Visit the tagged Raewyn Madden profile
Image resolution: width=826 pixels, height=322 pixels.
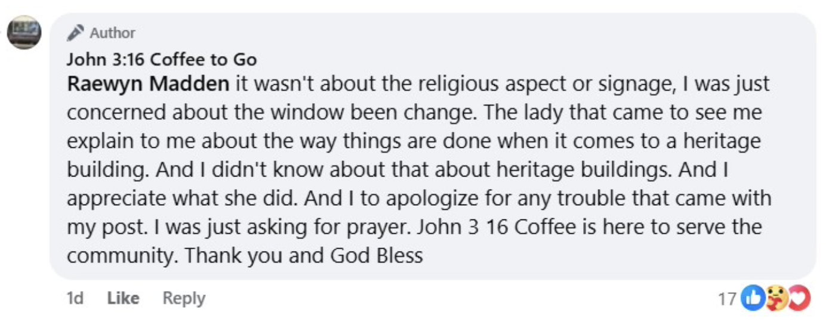click(x=148, y=84)
